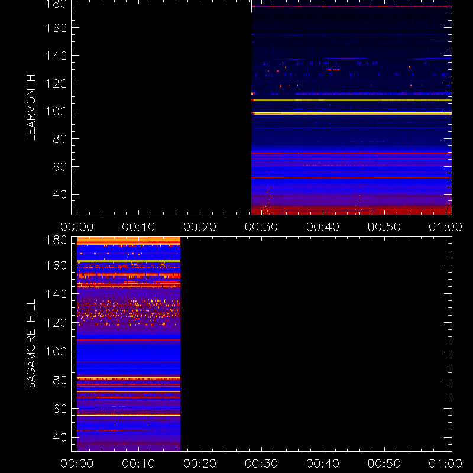Choose the 01:00 time label under Sagamore Hill plot

point(446,464)
